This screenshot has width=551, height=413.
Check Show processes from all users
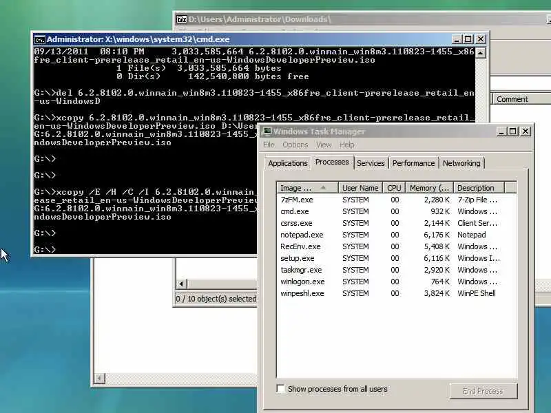[x=280, y=389]
